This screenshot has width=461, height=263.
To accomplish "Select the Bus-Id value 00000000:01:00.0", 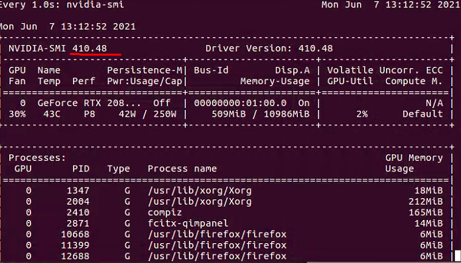I will [240, 103].
